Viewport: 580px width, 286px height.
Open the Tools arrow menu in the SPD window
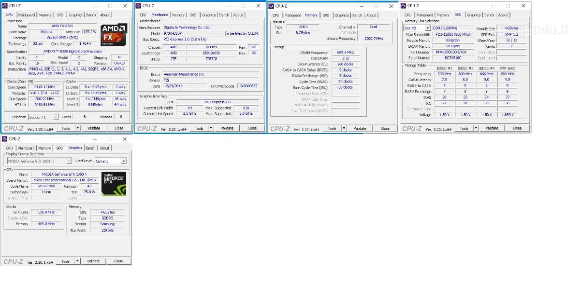pos(476,128)
